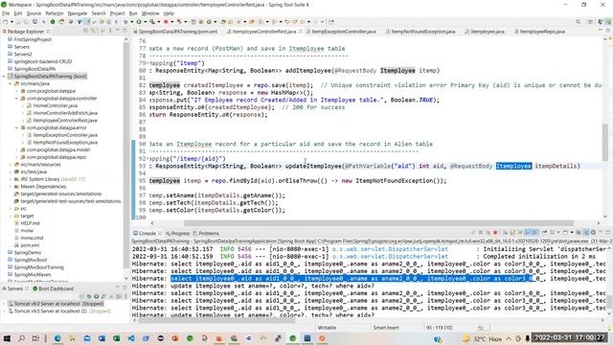Open the Navigate menu
Viewport: 613px width, 345px height.
78,13
